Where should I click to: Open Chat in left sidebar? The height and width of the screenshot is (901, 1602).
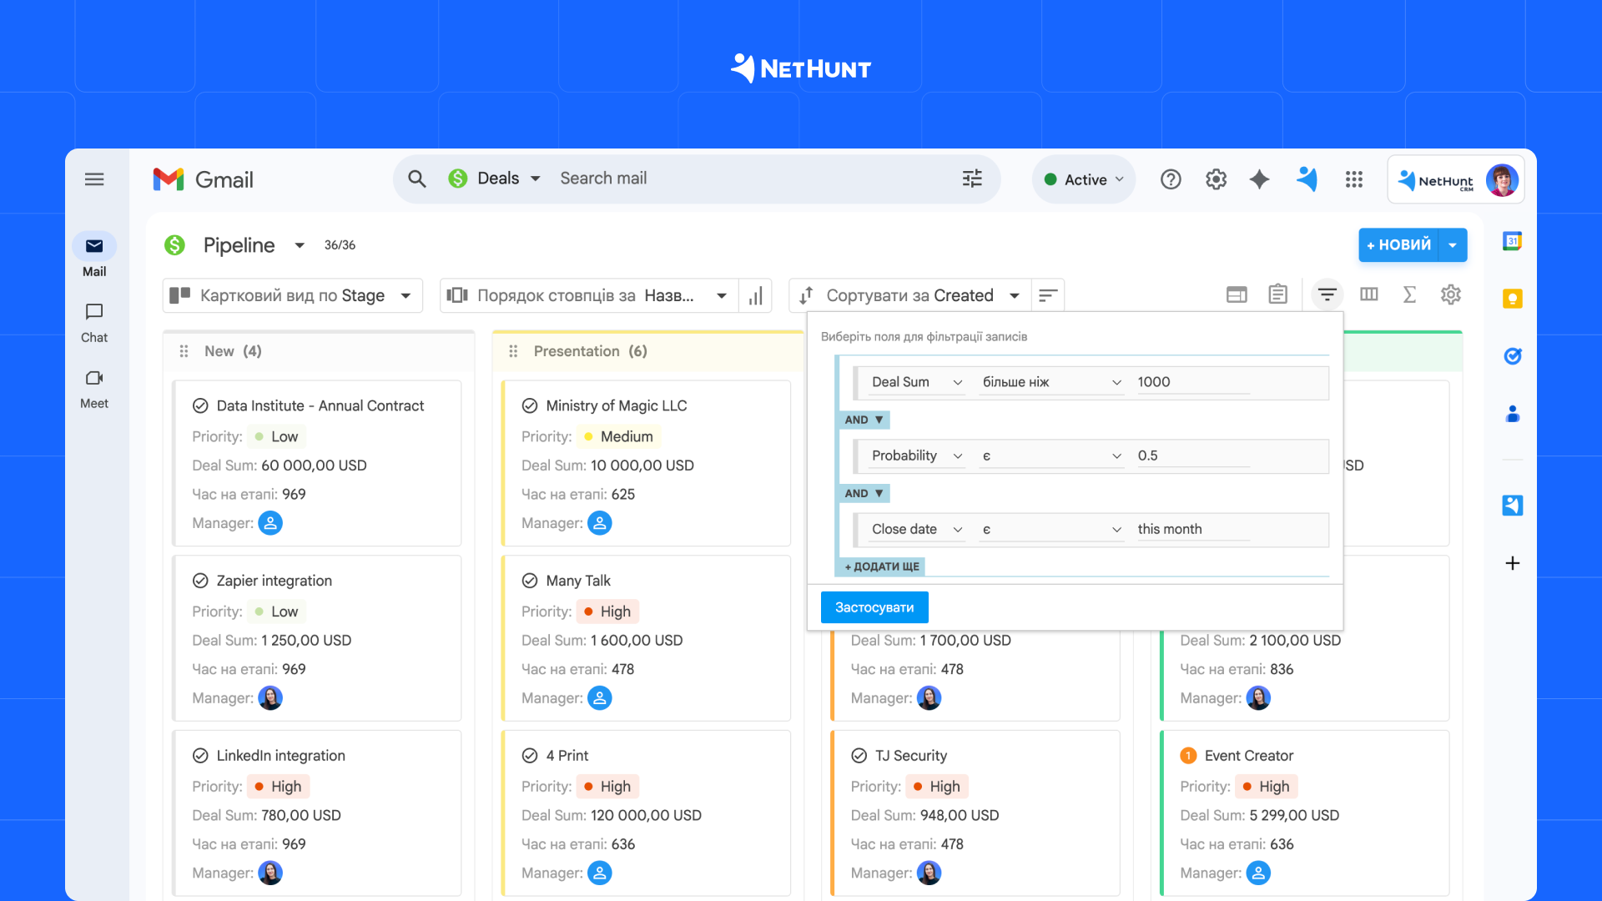pos(94,322)
